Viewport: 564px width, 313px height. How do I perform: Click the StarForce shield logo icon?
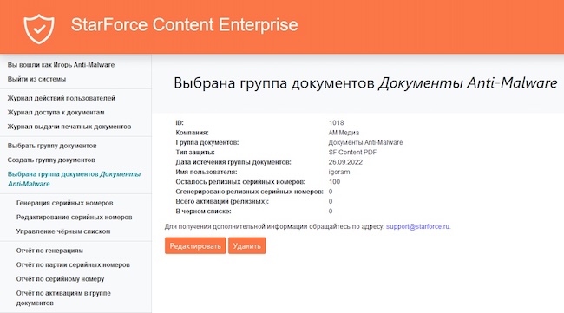click(39, 29)
